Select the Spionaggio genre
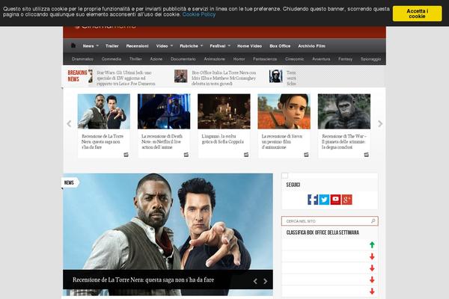The height and width of the screenshot is (299, 449). tap(370, 59)
